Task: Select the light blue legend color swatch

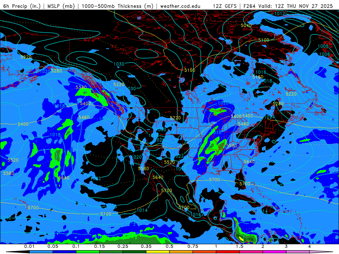Action: (41, 252)
